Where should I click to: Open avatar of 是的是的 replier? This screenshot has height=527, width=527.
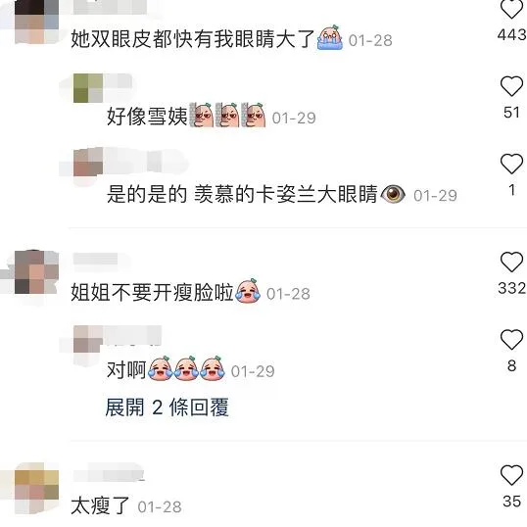coord(88,162)
